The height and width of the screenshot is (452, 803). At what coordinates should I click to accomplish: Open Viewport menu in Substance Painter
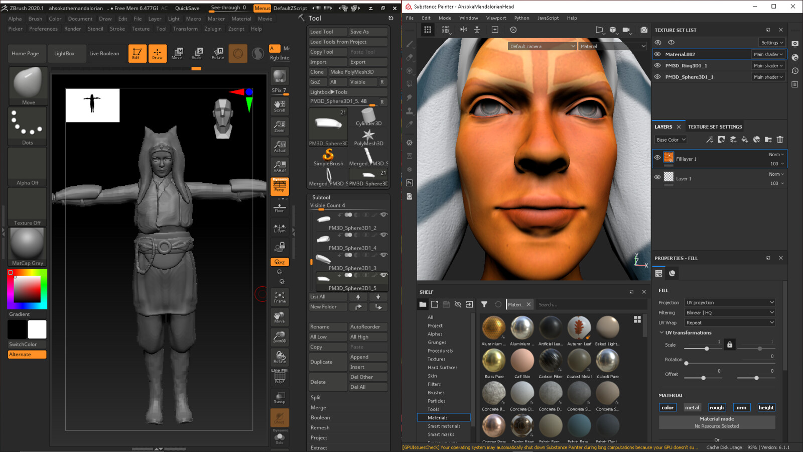point(496,18)
